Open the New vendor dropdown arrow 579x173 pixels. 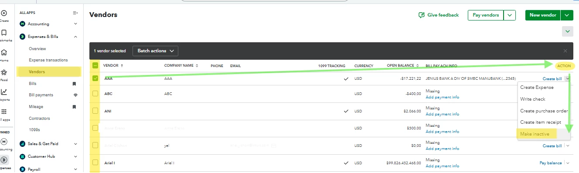pos(567,15)
